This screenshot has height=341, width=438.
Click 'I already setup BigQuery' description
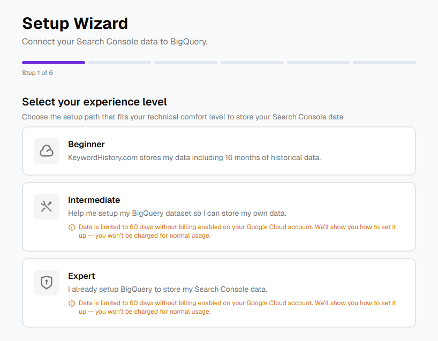(x=168, y=289)
